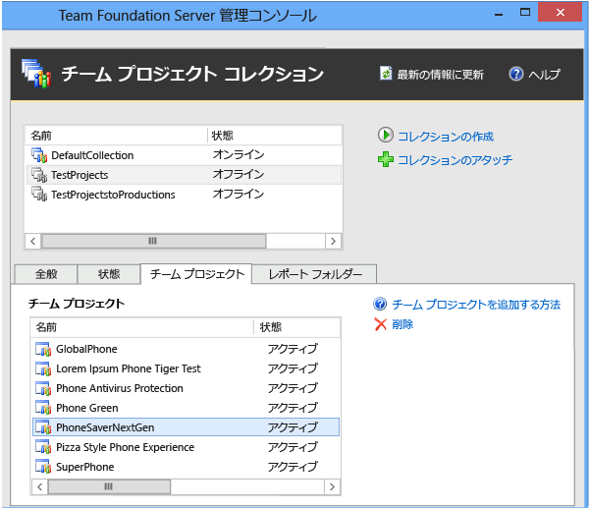Image resolution: width=589 pixels, height=509 pixels.
Task: Select the SuperPhone project name
Action: 84,467
